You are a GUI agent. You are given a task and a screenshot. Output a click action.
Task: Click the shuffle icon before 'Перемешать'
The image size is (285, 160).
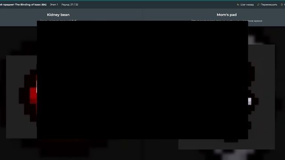(258, 5)
